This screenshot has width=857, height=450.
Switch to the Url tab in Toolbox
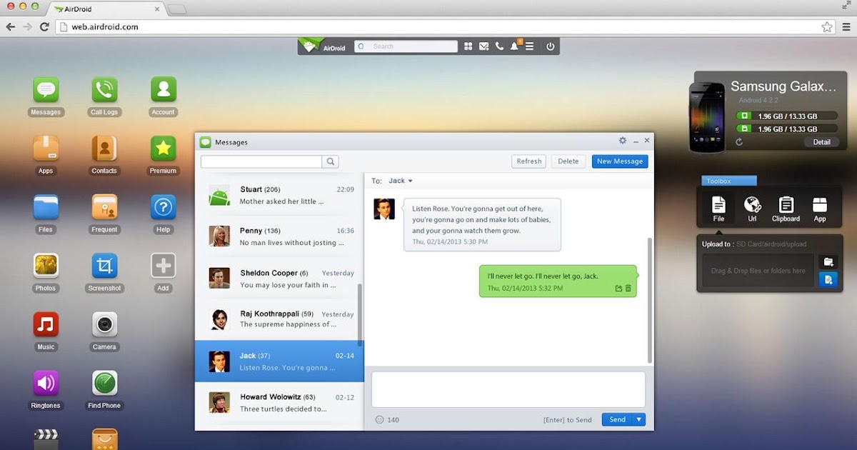click(x=752, y=209)
